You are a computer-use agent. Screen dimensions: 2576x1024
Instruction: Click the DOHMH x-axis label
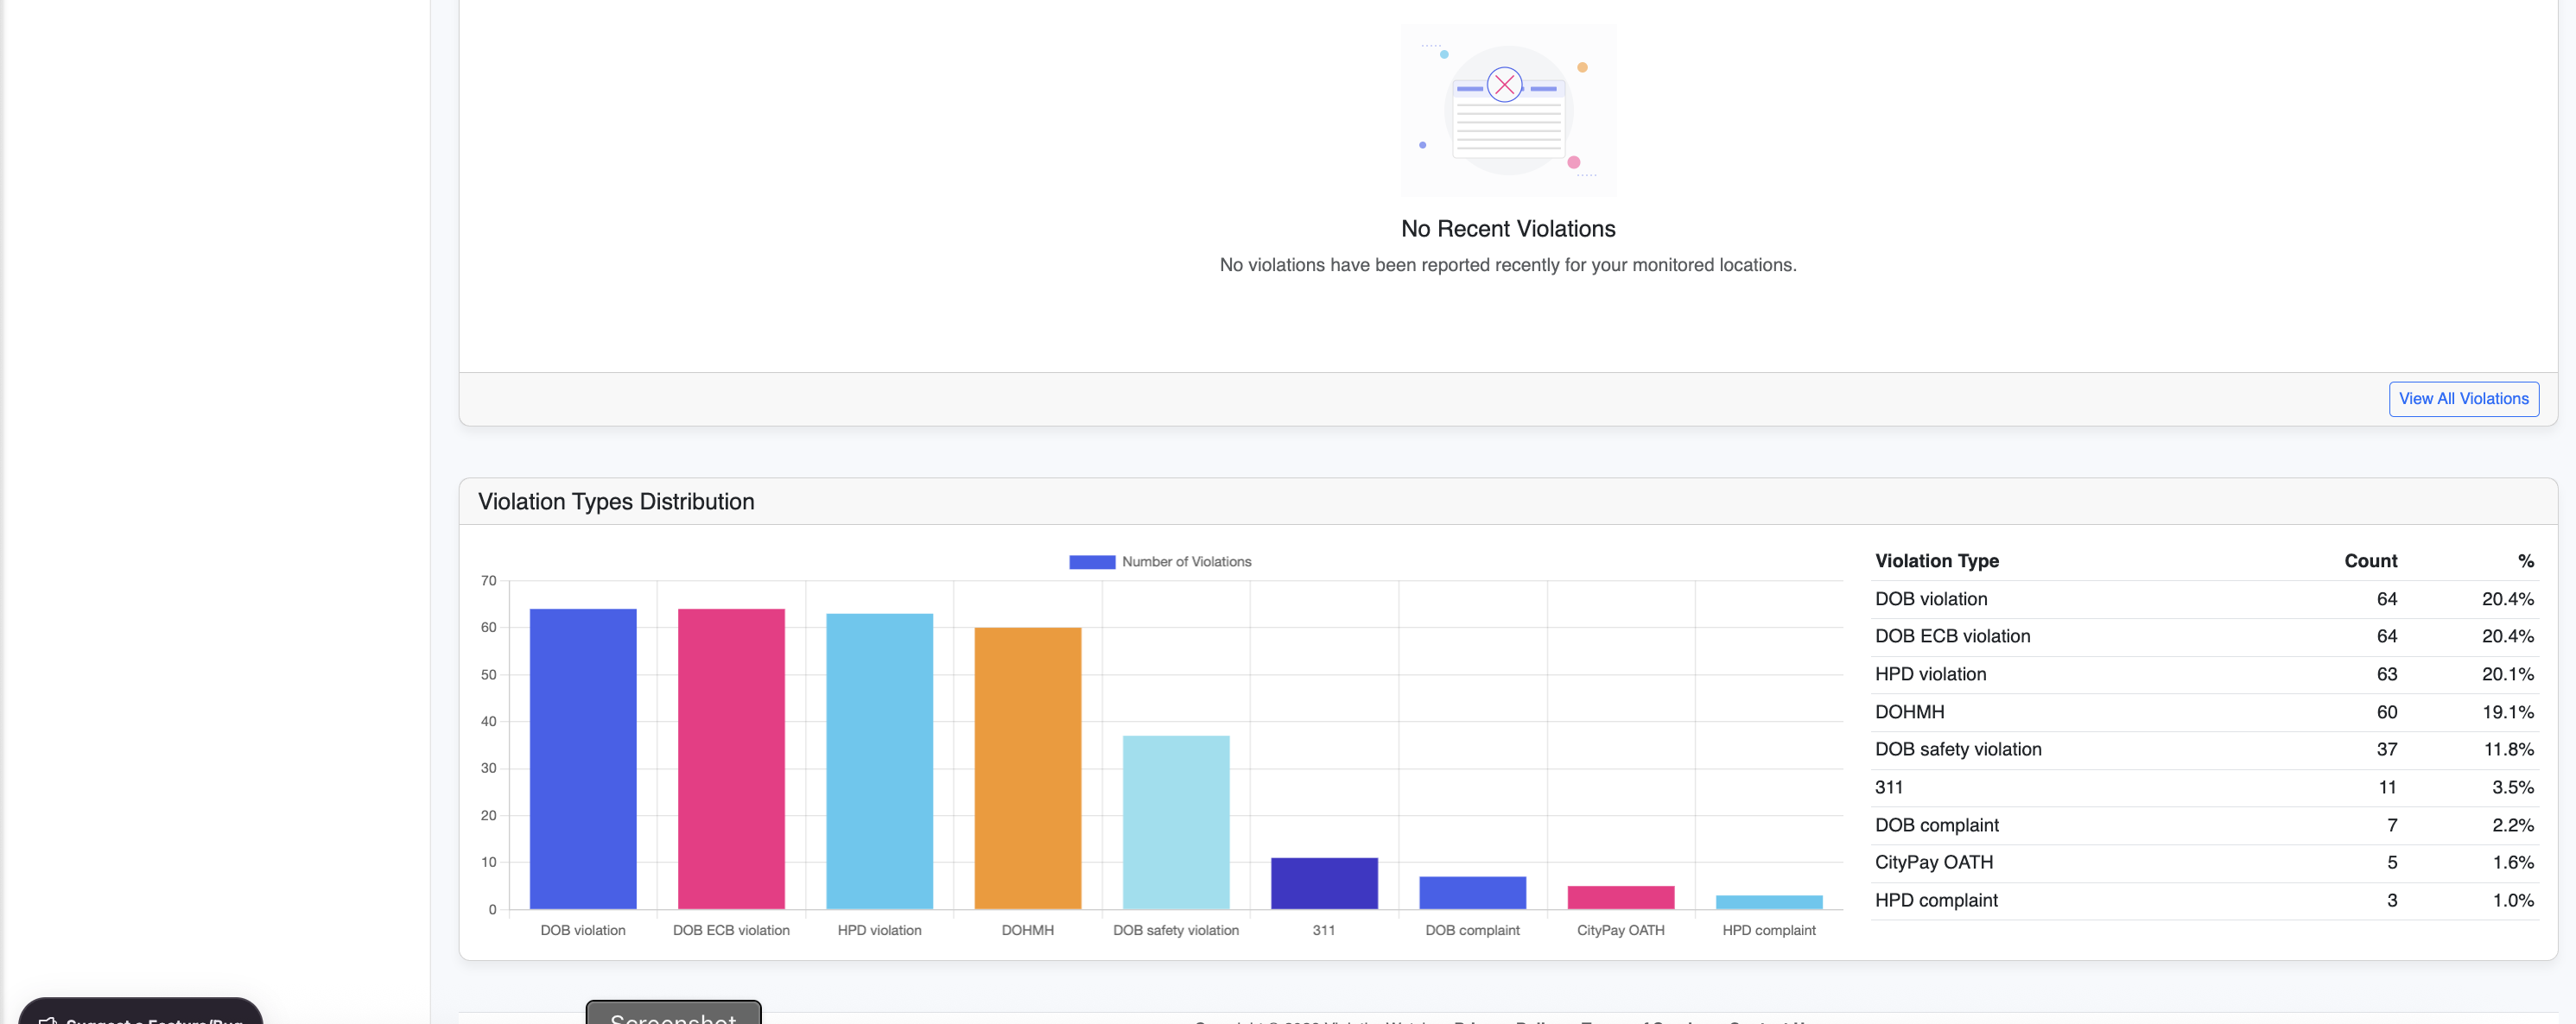[1028, 930]
